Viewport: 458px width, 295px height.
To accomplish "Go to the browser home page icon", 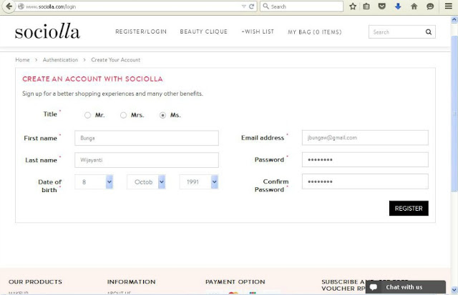I will [414, 6].
